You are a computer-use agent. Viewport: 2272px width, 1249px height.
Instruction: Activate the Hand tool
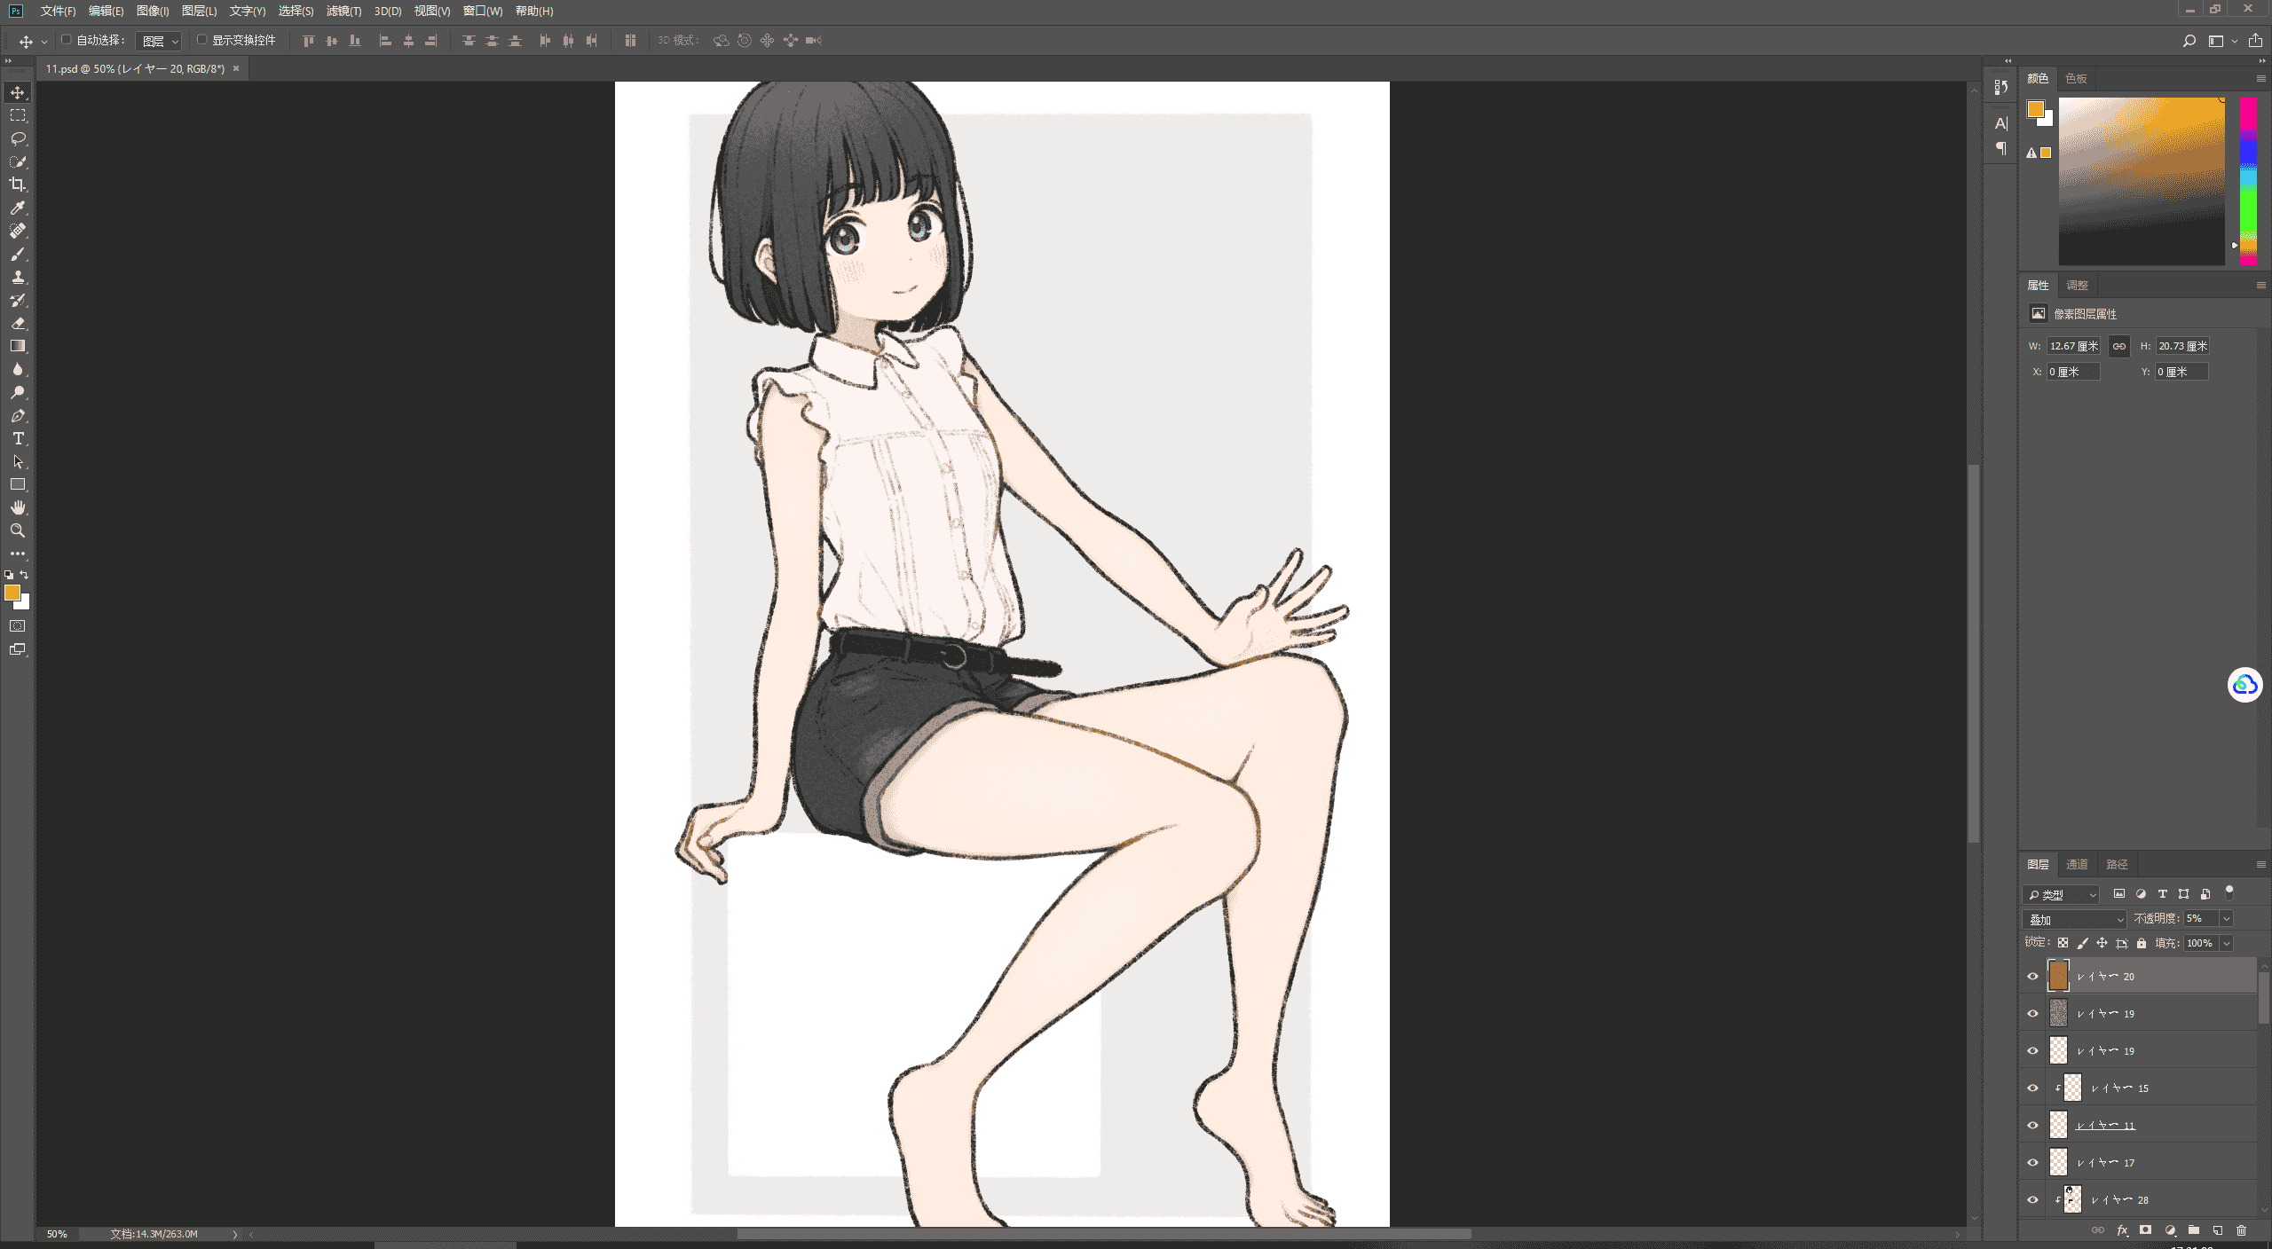(x=18, y=507)
